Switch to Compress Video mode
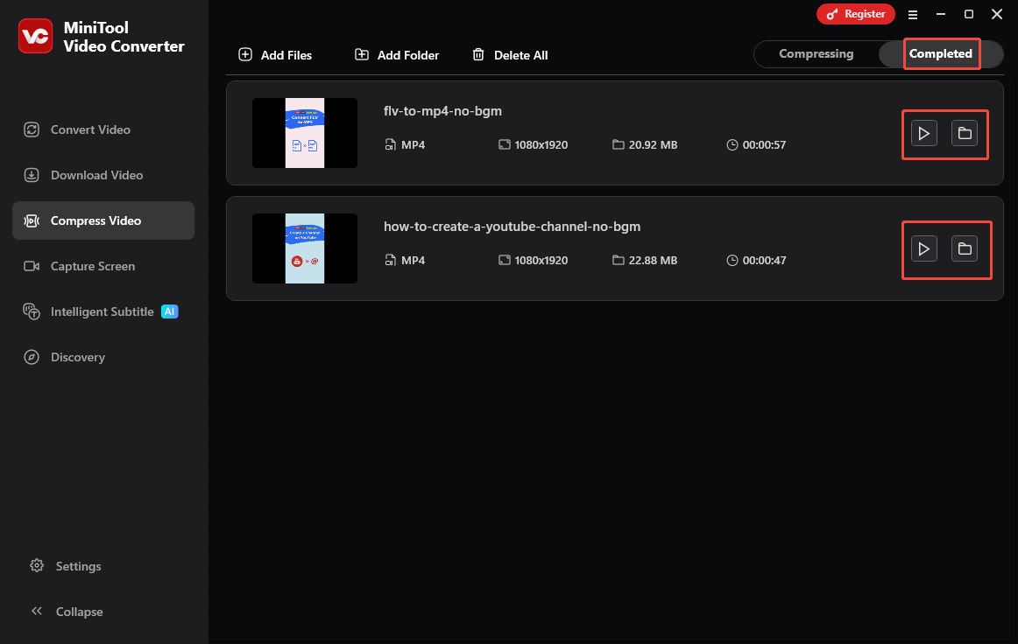1018x644 pixels. (96, 220)
